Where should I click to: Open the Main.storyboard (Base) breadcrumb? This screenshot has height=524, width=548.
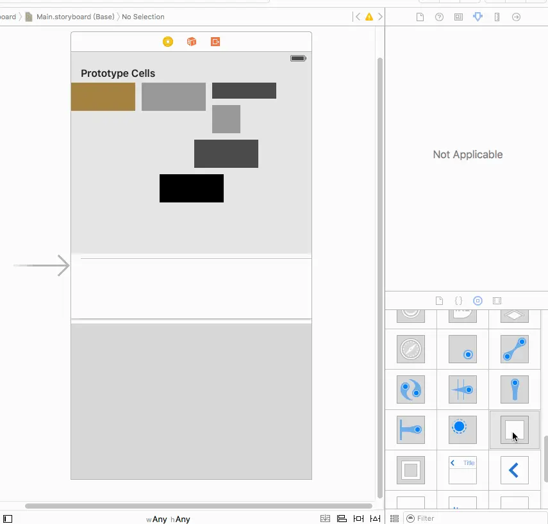[71, 17]
